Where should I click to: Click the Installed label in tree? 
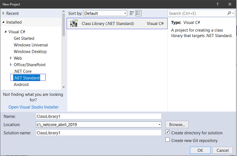14,22
